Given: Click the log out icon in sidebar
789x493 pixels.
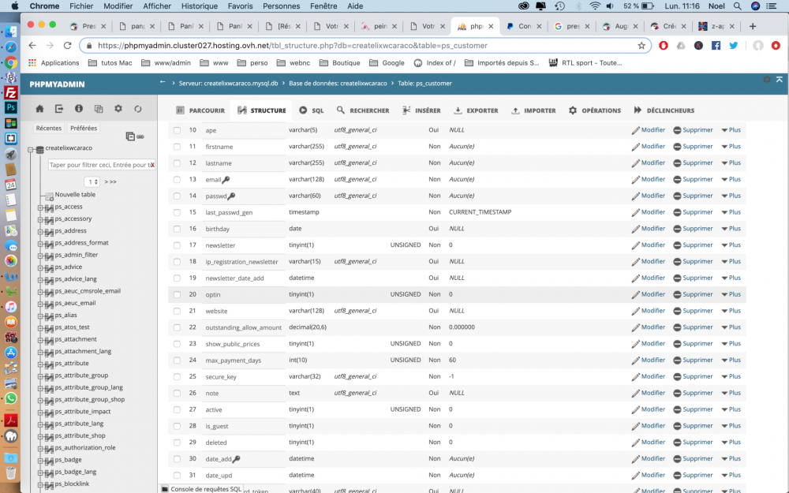Looking at the screenshot, I should coord(59,109).
